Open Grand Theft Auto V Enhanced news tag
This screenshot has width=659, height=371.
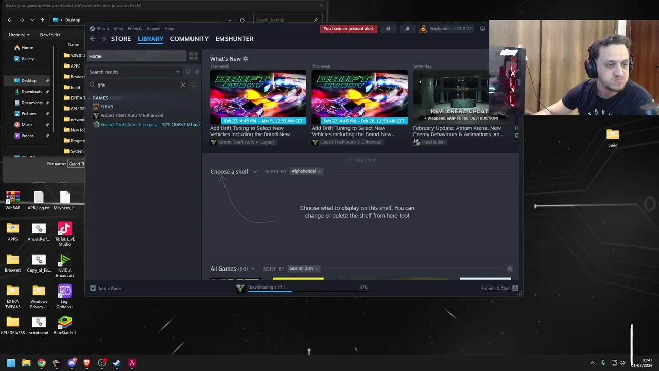click(x=347, y=142)
